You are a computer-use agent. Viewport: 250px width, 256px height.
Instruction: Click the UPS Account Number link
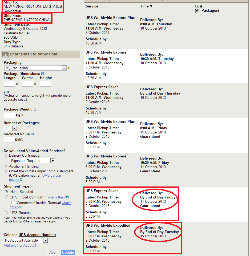(x=37, y=235)
